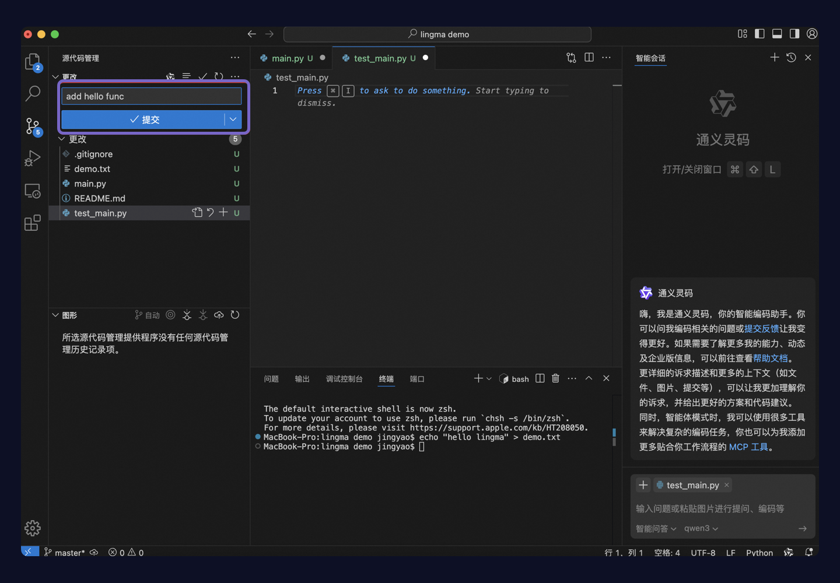
Task: Go back using the navigation arrow
Action: pos(251,34)
